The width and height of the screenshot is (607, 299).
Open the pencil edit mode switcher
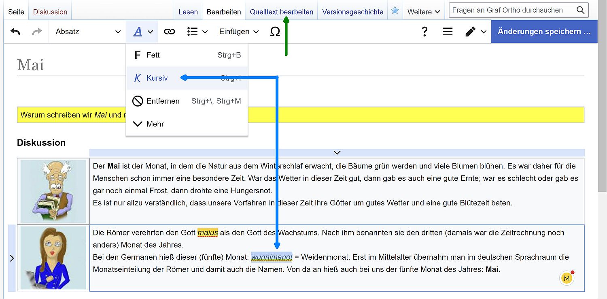pos(475,32)
